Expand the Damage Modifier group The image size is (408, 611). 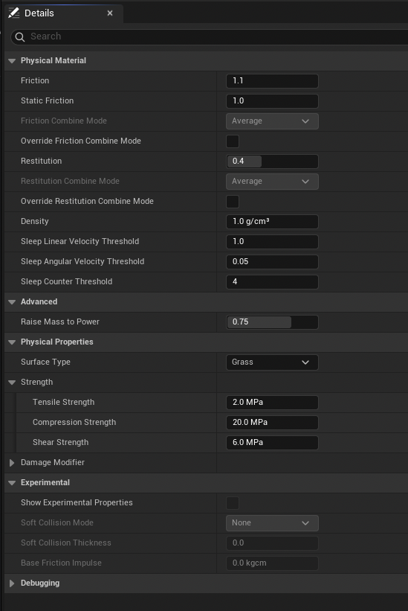pos(12,463)
